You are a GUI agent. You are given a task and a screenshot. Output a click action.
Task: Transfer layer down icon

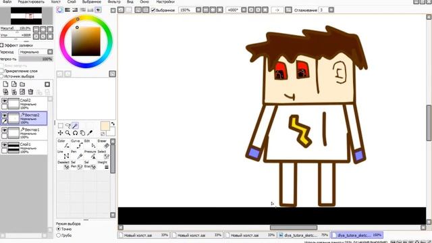5,92
